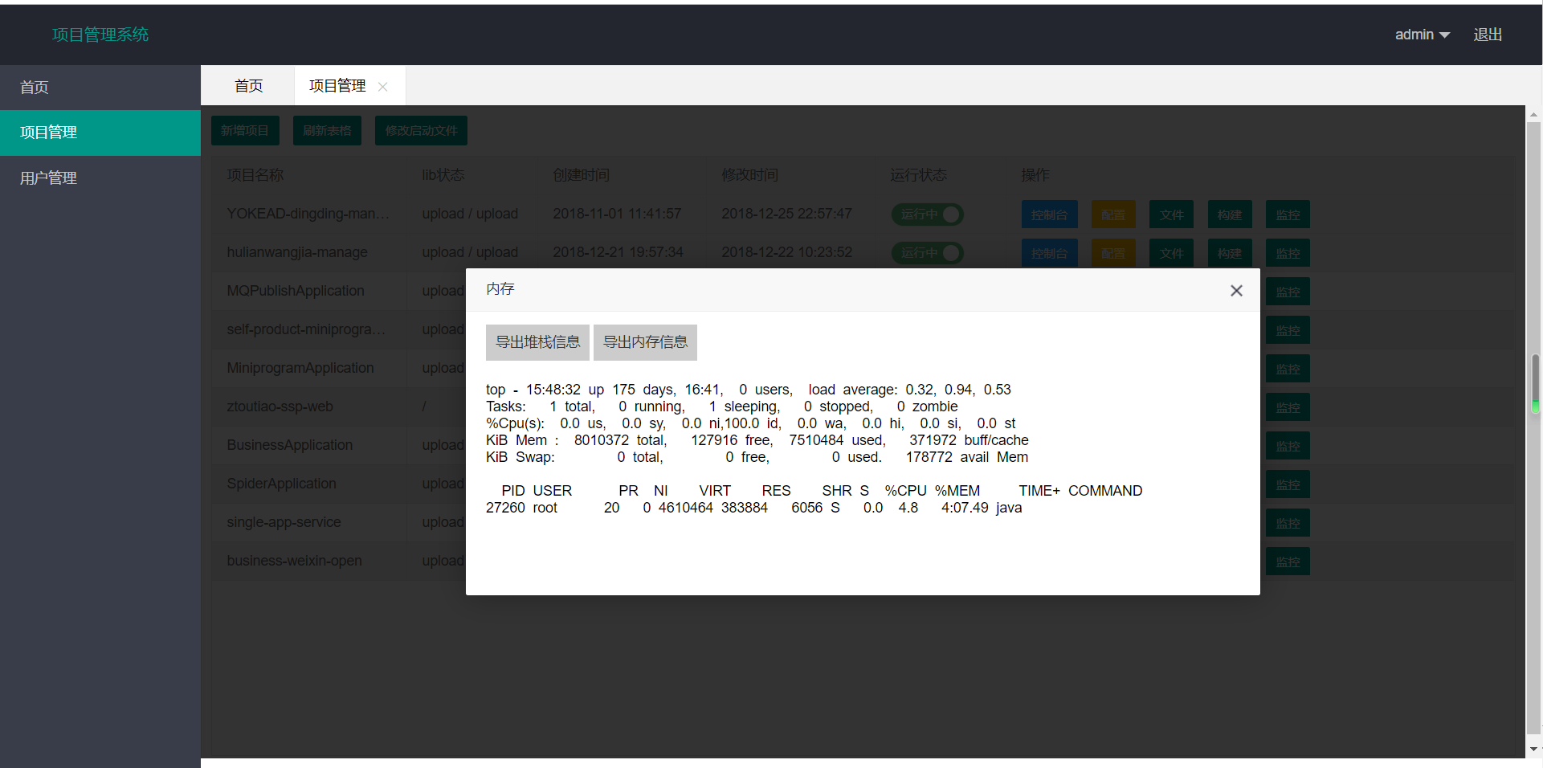1543x768 pixels.
Task: Click 监控 for the business-weixin-open row
Action: pyautogui.click(x=1288, y=562)
